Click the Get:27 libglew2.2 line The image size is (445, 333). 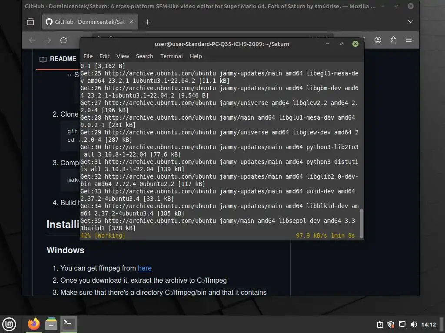219,107
